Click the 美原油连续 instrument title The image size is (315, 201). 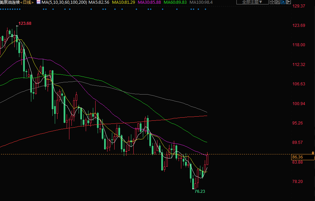pyautogui.click(x=10, y=2)
